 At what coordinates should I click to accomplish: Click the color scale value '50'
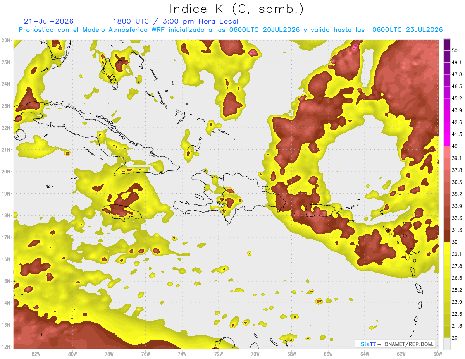coord(455,50)
